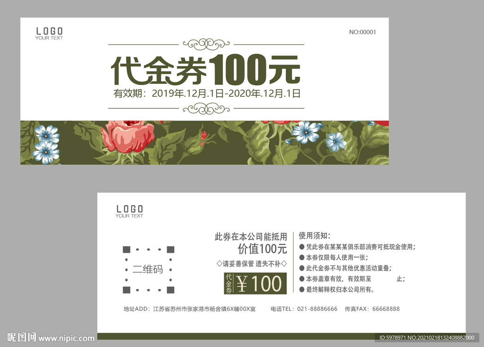484x347 pixels.
Task: Click the bullet beside 此代金券不与其他优惠活动重叠
Action: coord(302,267)
